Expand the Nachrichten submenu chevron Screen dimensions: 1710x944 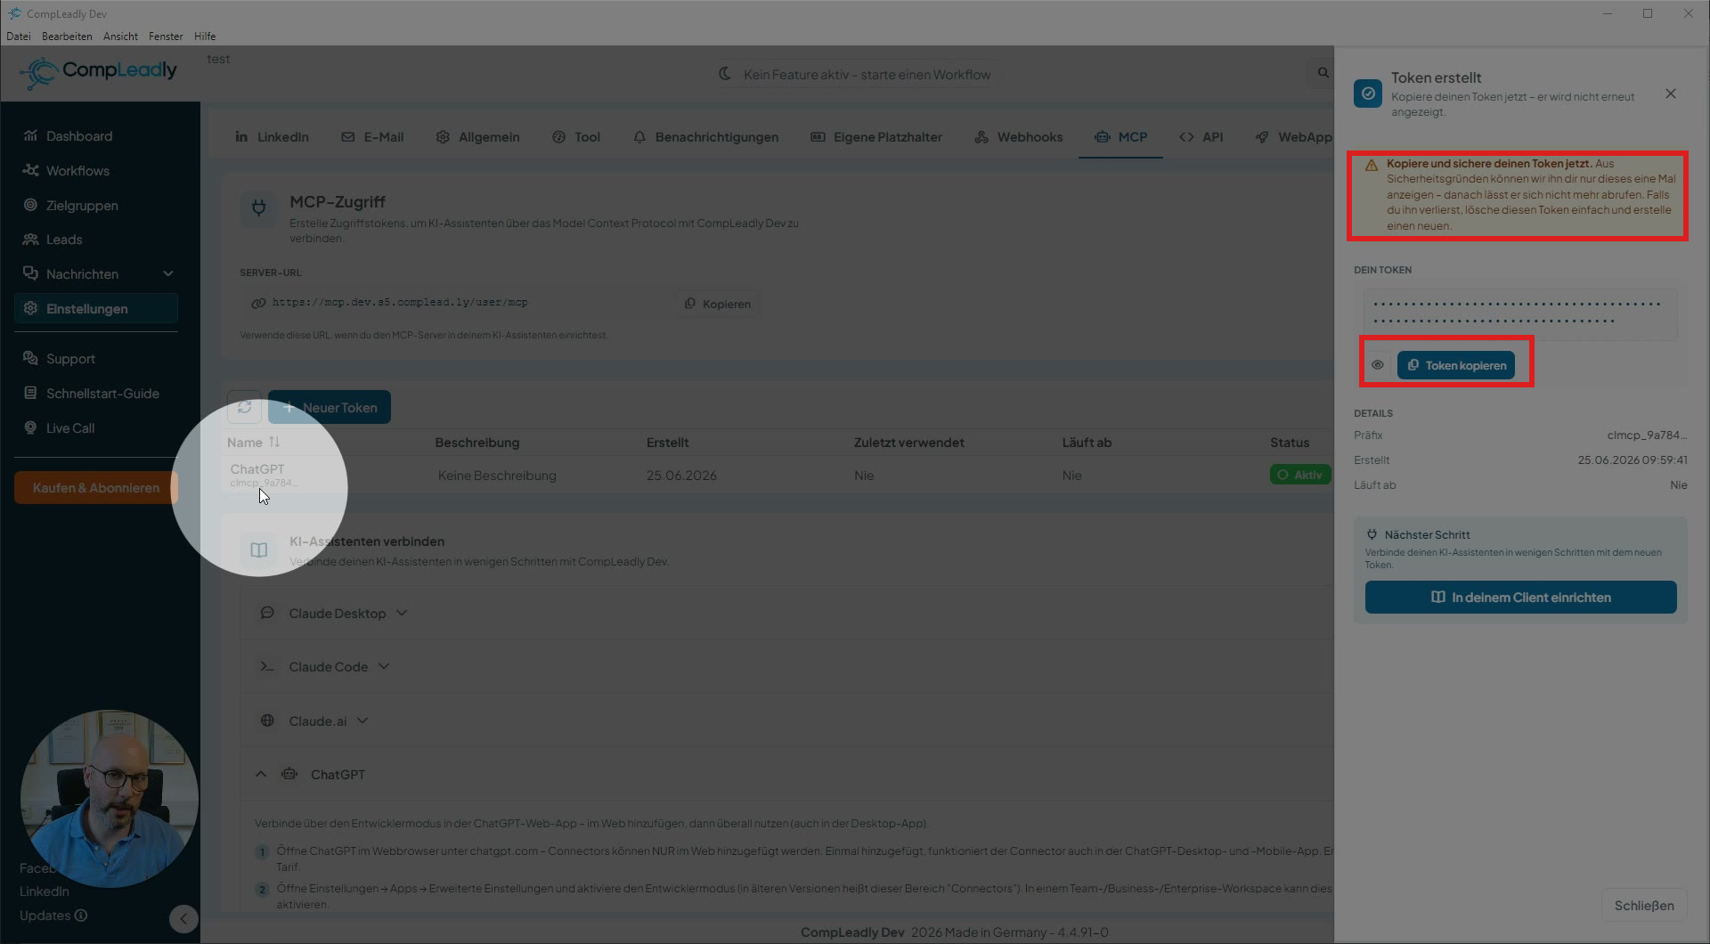pos(168,274)
